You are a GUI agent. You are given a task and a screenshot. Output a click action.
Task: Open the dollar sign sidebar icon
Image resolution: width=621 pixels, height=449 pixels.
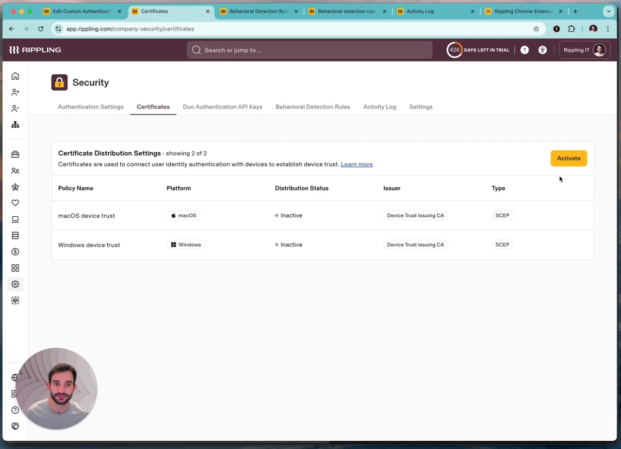coord(15,252)
